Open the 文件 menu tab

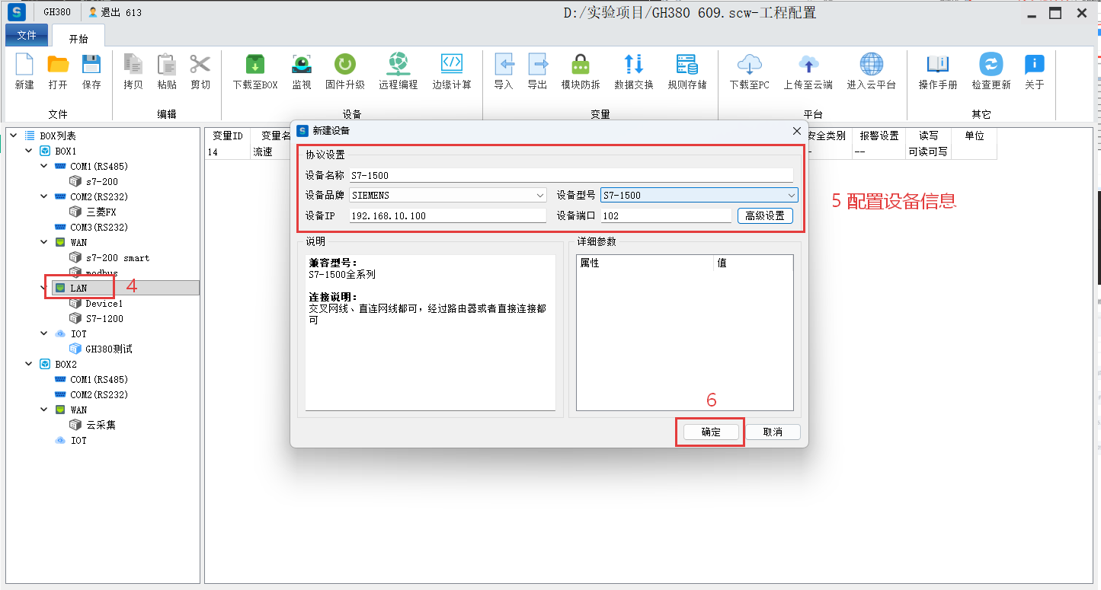27,36
